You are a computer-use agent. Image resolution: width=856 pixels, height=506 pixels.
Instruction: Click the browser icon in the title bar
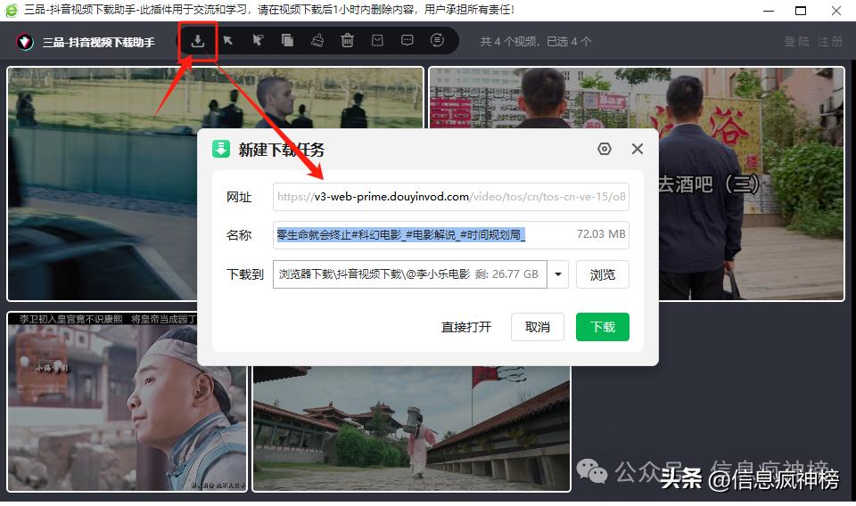pos(11,10)
